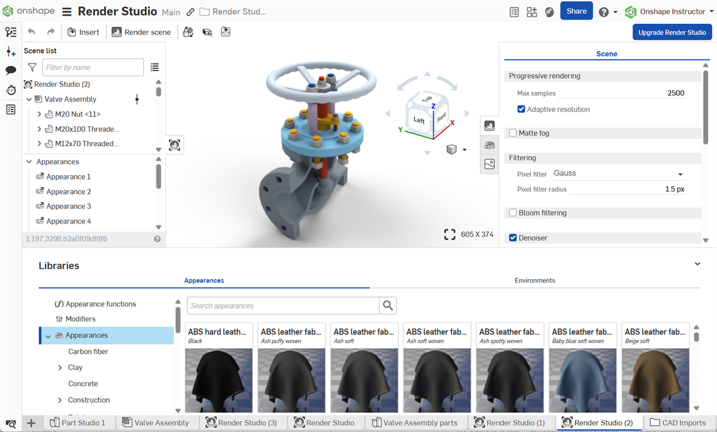Click the add-item icon in left sidebar
This screenshot has height=432, width=717.
coord(11,51)
